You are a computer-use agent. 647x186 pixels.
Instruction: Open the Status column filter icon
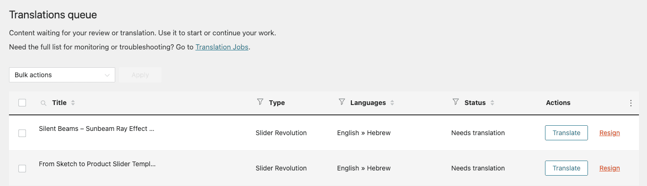pyautogui.click(x=456, y=102)
